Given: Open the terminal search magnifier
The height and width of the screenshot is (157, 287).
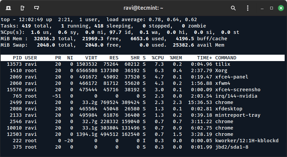Looking at the screenshot, I should point(233,7).
